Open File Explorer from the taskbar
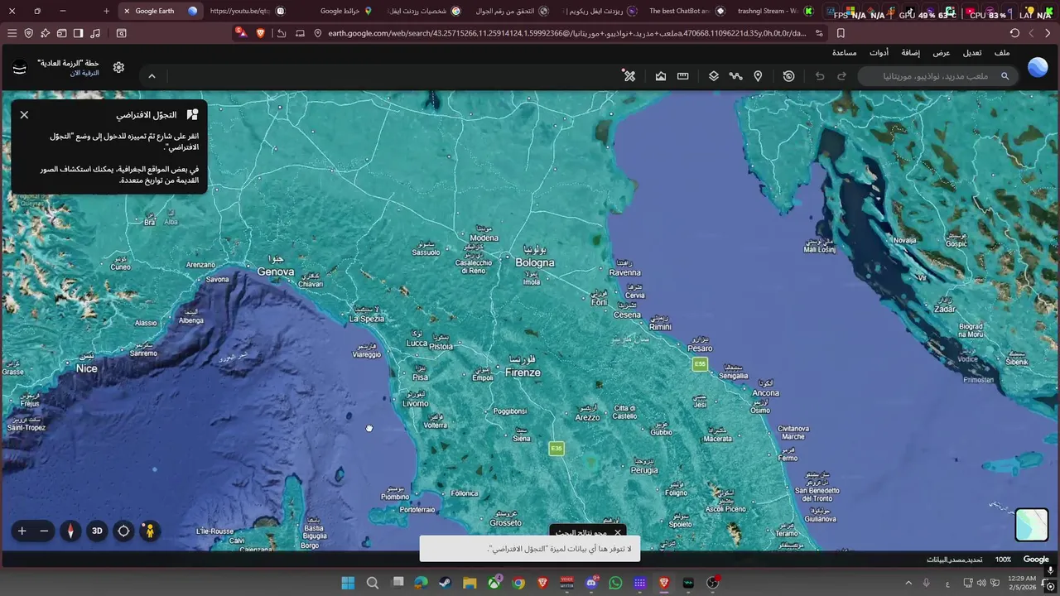Image resolution: width=1060 pixels, height=596 pixels. click(x=470, y=583)
